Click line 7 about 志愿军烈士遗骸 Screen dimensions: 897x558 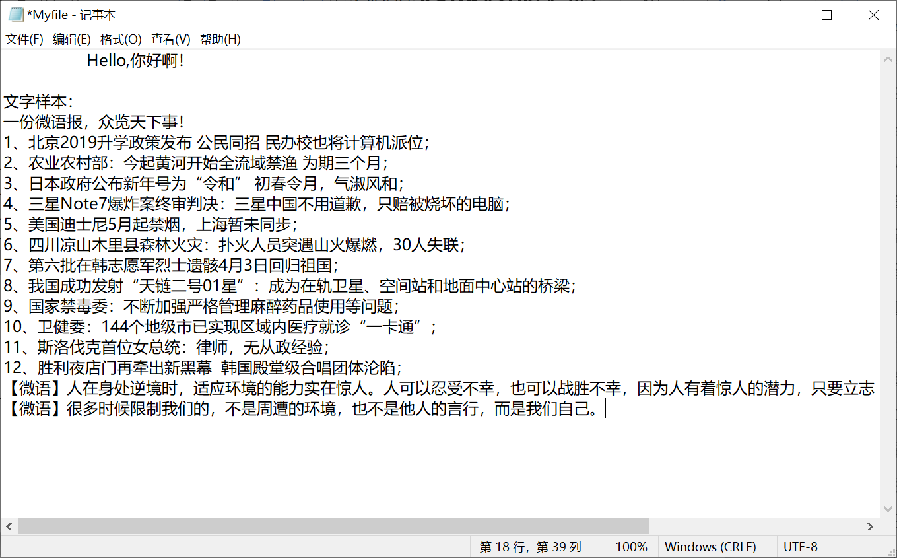click(171, 265)
